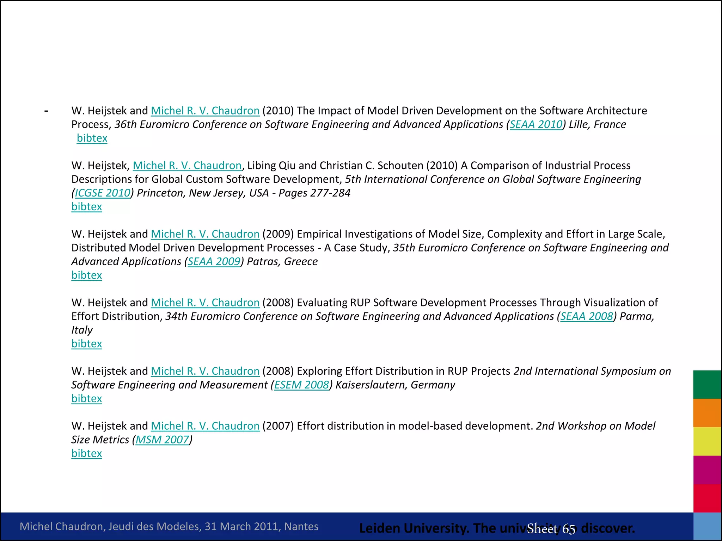722x541 pixels.
Task: Open the ICGSE 2010 conference link
Action: [x=103, y=193]
